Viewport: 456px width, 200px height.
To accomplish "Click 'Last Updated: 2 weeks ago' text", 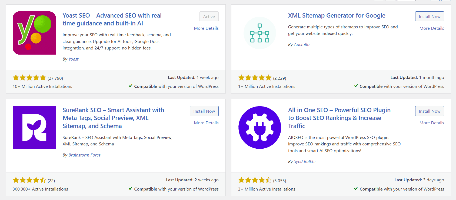I will click(x=192, y=180).
